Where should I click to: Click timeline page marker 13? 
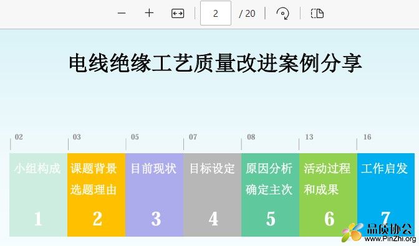pyautogui.click(x=309, y=137)
